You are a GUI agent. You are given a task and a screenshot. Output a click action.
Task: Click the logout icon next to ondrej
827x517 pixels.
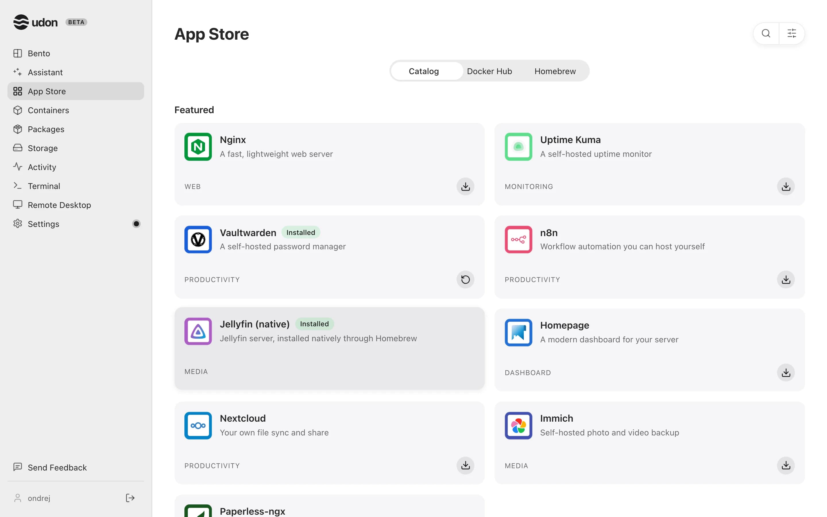tap(130, 498)
